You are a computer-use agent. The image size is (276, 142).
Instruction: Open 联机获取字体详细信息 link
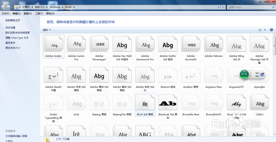tap(17, 33)
